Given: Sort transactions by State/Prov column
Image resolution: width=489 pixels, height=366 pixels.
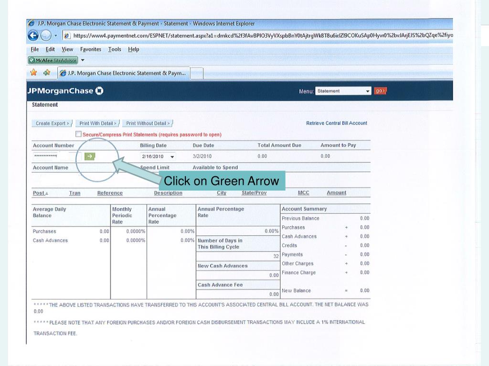Looking at the screenshot, I should click(x=254, y=193).
